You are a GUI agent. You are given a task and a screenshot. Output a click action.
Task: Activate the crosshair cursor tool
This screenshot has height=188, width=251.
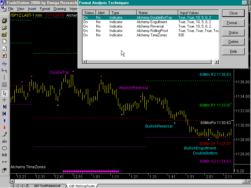tap(4, 100)
